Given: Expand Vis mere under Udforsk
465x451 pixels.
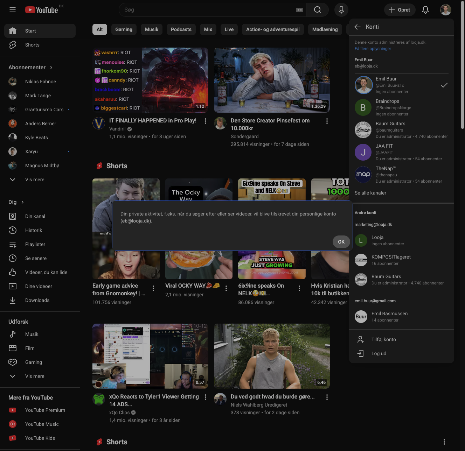Looking at the screenshot, I should click(x=40, y=376).
